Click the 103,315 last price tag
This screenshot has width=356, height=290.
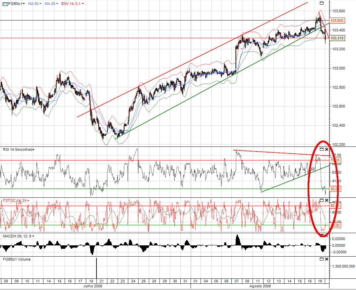[337, 38]
